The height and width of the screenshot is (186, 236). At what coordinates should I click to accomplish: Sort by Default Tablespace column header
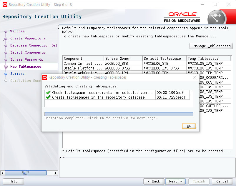pyautogui.click(x=164, y=58)
